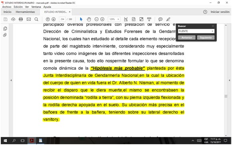The width and height of the screenshot is (232, 145).
Task: Click fit one full page icon
Action: [x=134, y=19]
